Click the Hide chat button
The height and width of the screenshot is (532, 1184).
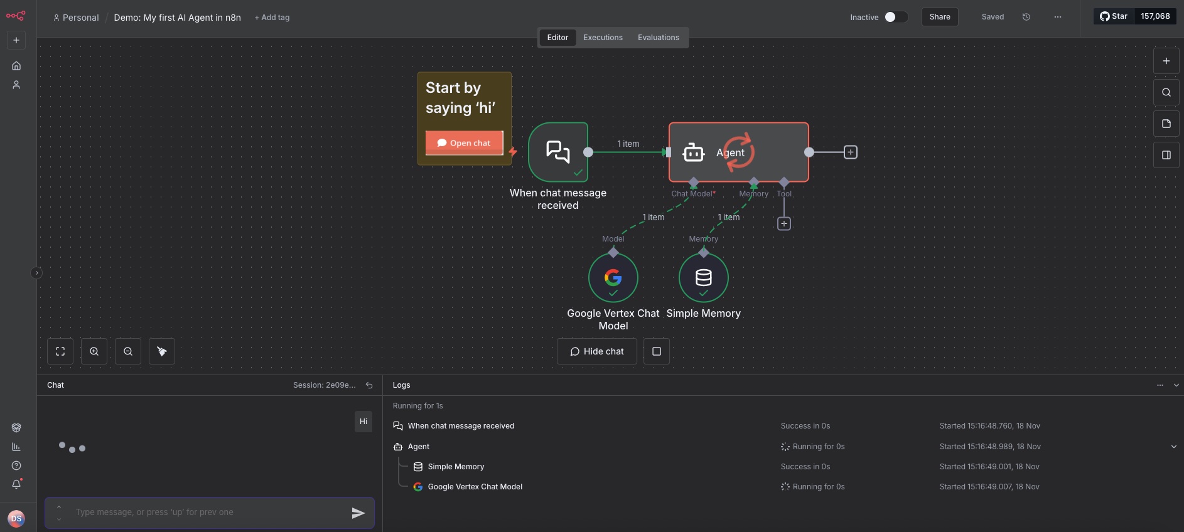[x=596, y=351]
